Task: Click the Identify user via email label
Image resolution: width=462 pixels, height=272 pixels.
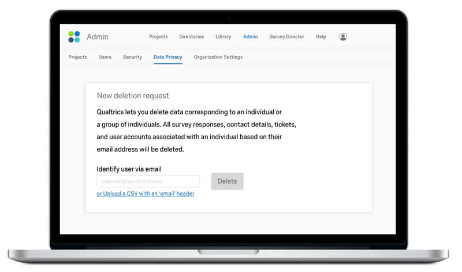Action: click(129, 169)
